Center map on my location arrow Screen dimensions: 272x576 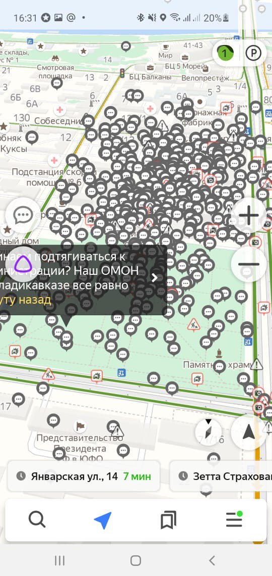click(249, 433)
